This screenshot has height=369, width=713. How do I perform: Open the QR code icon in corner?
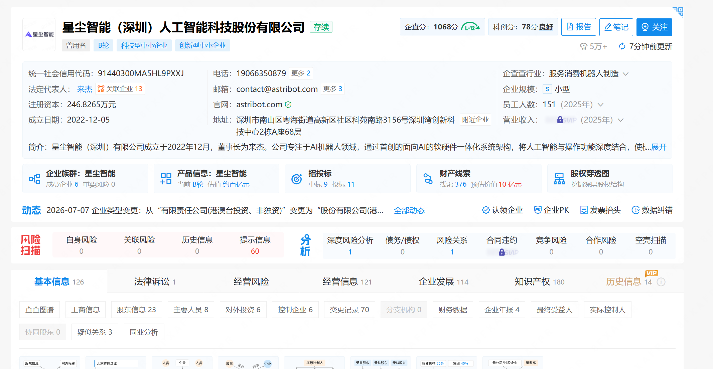678,12
